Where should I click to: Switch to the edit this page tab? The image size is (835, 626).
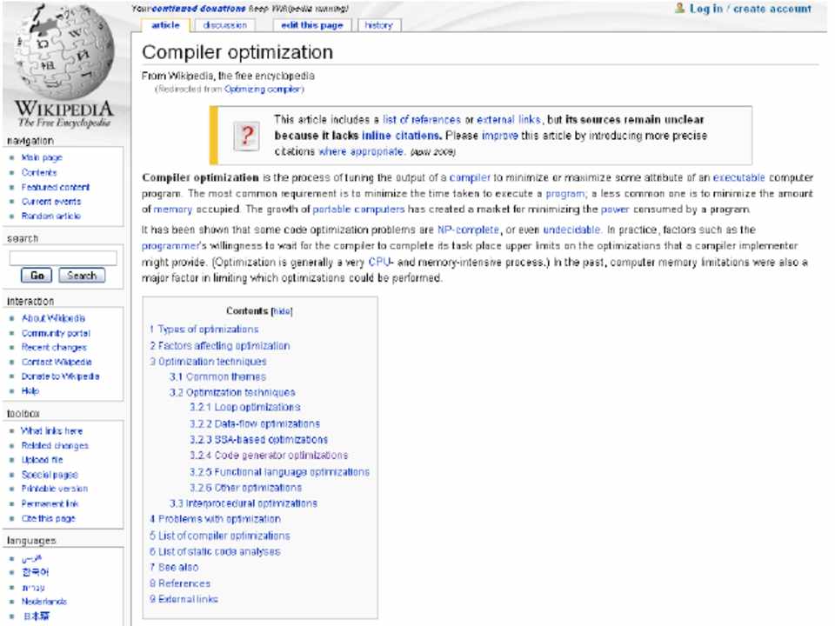point(312,25)
